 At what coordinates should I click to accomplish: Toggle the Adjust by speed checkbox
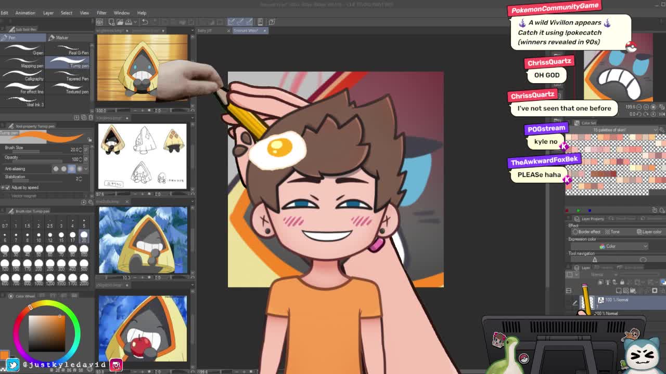click(7, 188)
